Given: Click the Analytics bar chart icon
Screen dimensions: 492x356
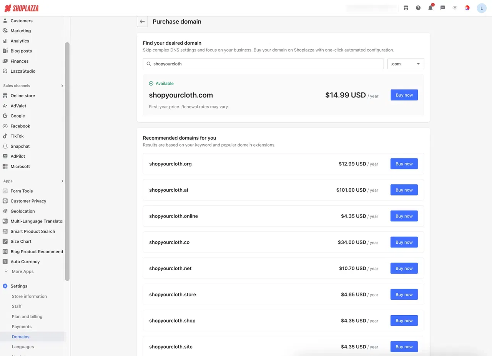Looking at the screenshot, I should pyautogui.click(x=5, y=41).
